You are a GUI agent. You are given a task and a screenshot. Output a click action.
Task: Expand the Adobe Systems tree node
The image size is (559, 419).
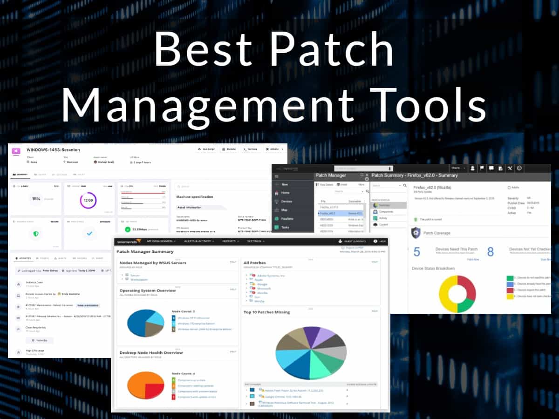[246, 276]
